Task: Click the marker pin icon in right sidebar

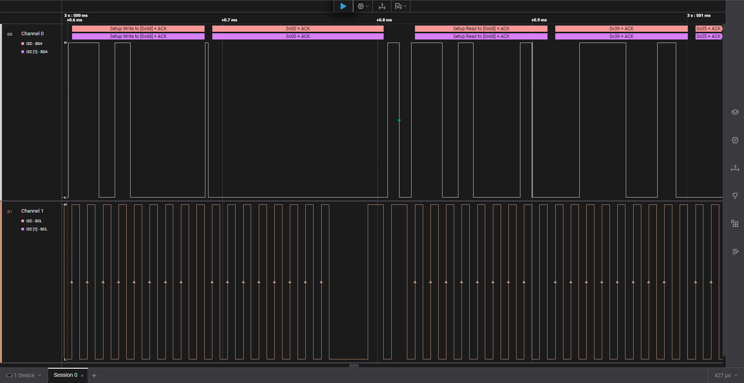Action: pyautogui.click(x=735, y=196)
